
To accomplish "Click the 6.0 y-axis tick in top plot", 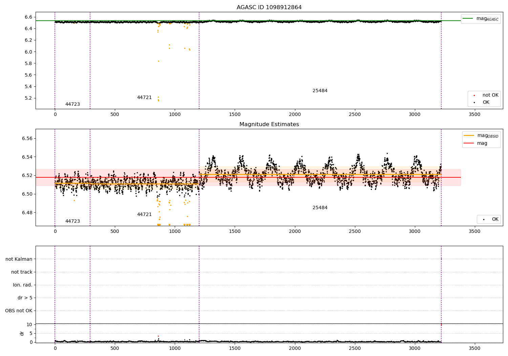I will [28, 52].
